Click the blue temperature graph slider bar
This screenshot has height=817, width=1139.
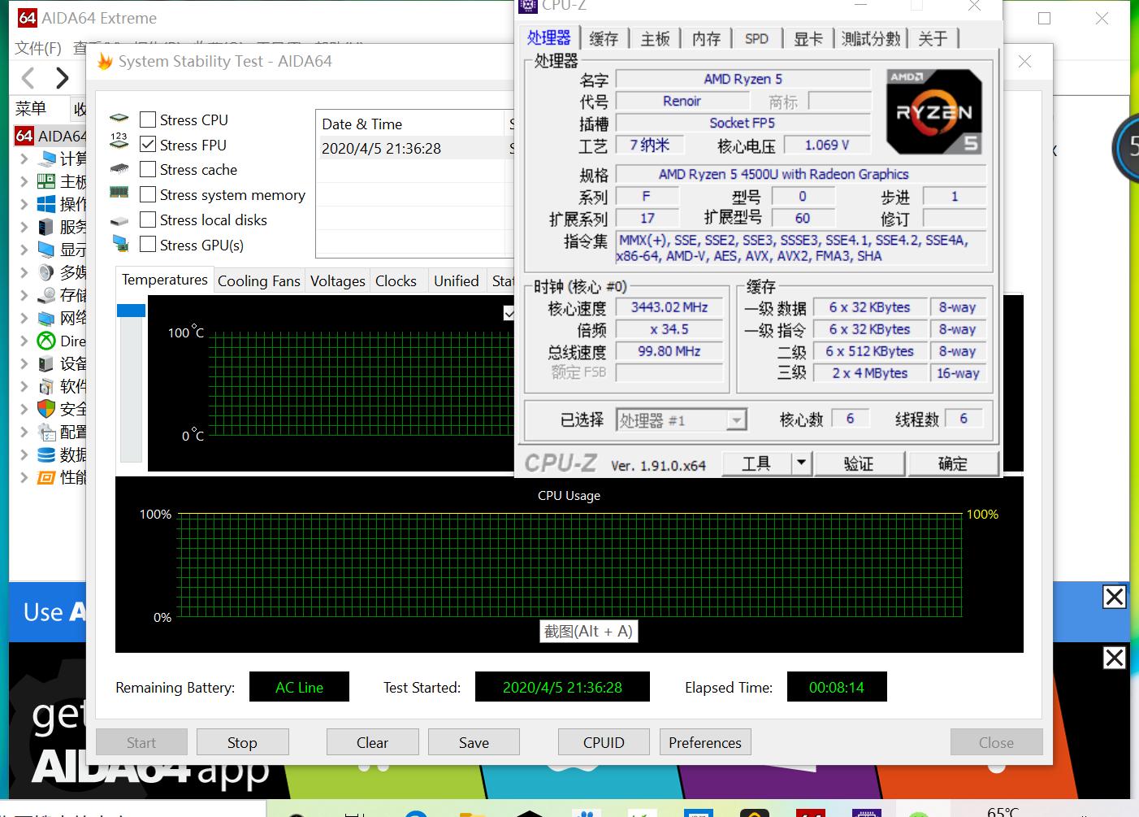tap(131, 311)
